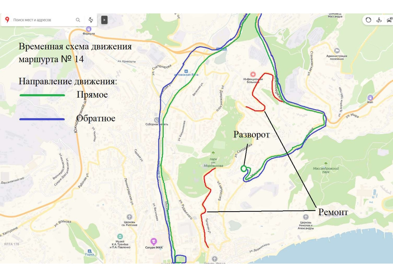Viewport: 393px width, 277px height.
Task: Open the route builder icon
Action: pyautogui.click(x=91, y=20)
